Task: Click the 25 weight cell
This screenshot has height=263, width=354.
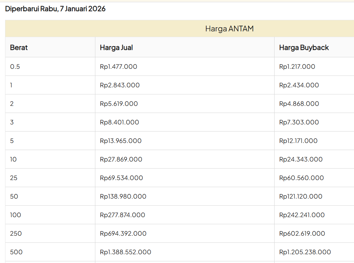Action: pos(14,178)
